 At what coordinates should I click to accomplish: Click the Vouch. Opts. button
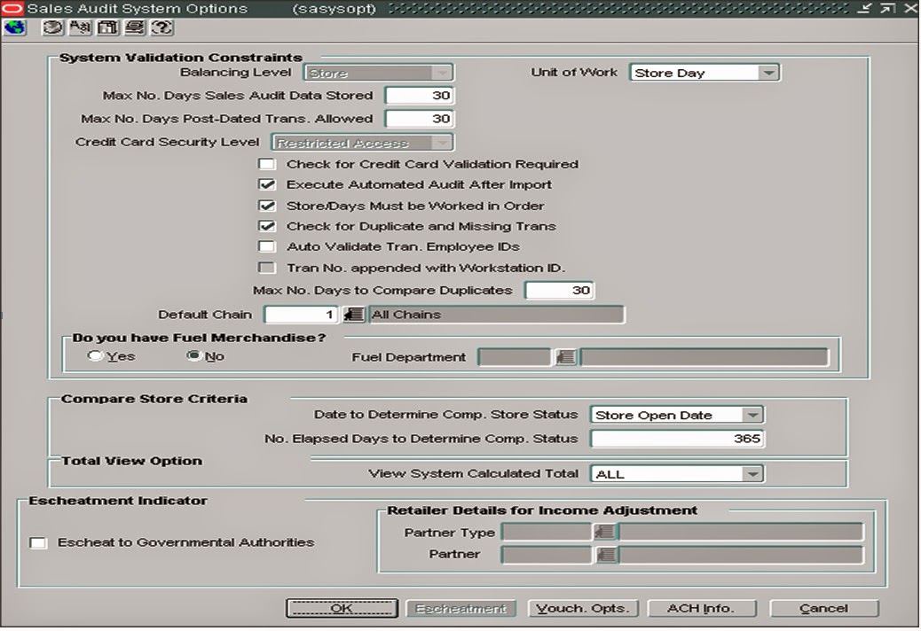pyautogui.click(x=583, y=608)
